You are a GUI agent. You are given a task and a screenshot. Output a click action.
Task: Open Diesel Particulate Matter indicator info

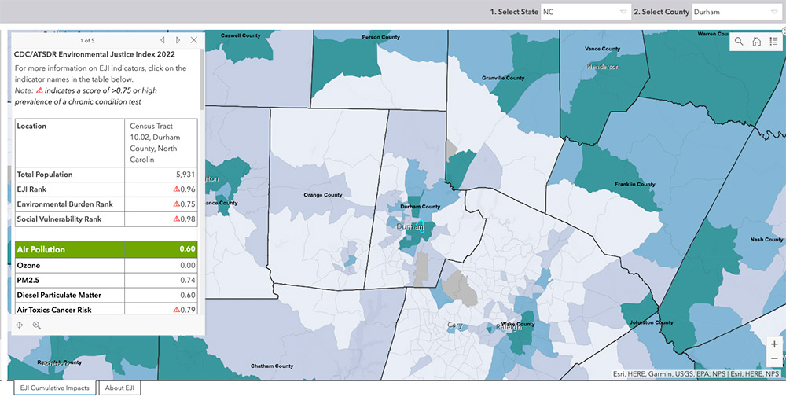[x=59, y=296]
